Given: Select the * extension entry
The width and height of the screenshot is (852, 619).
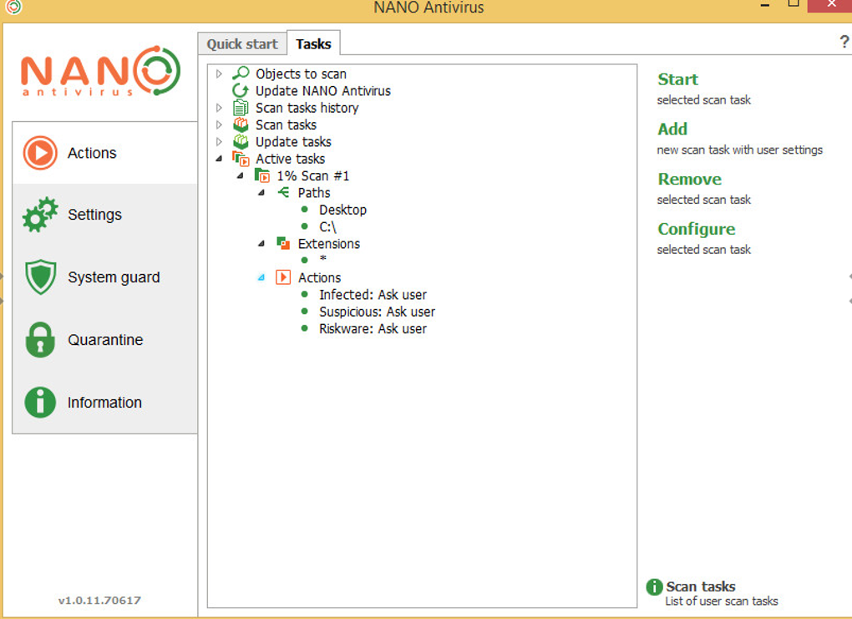Looking at the screenshot, I should 322,260.
